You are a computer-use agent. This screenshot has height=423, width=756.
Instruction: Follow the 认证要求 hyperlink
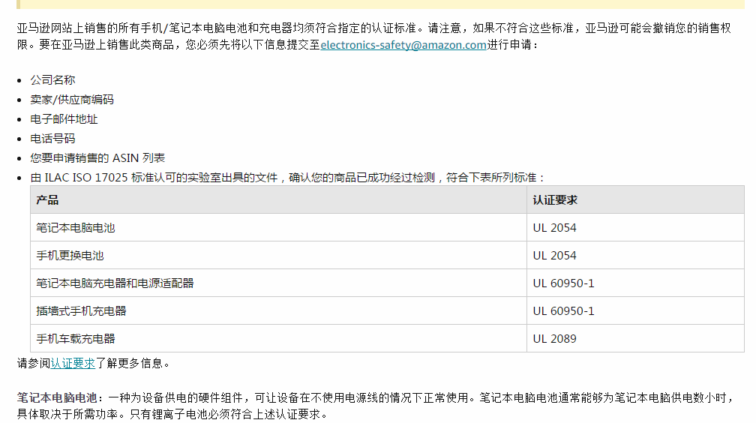tap(73, 363)
